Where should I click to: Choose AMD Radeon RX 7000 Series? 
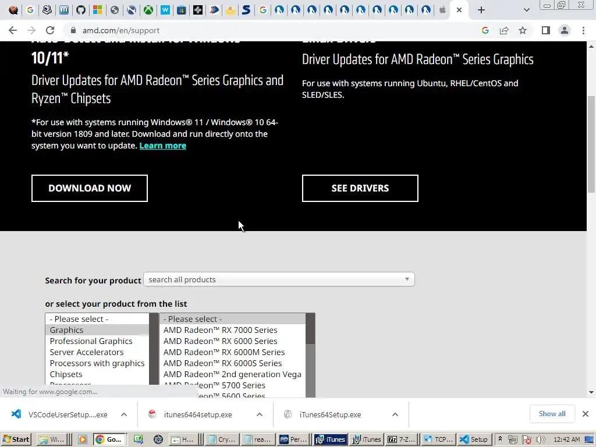(232, 330)
